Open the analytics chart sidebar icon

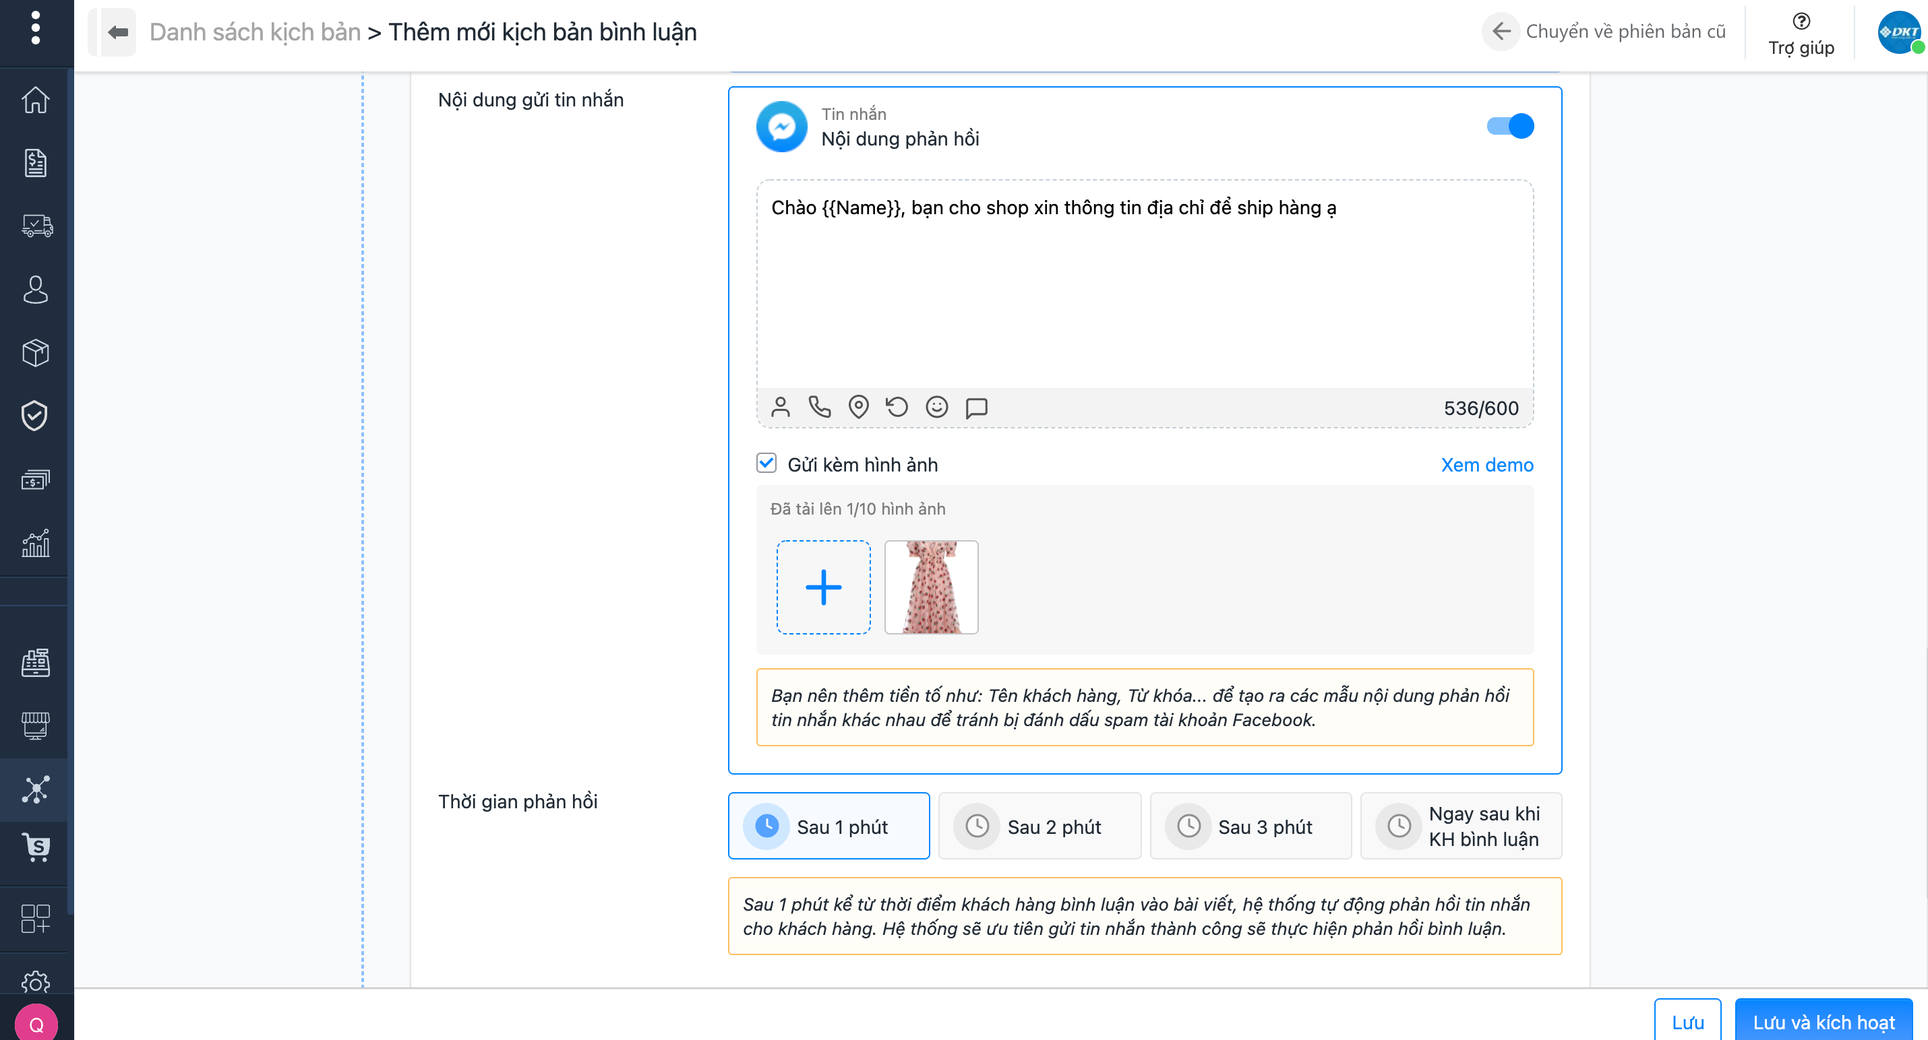(35, 544)
